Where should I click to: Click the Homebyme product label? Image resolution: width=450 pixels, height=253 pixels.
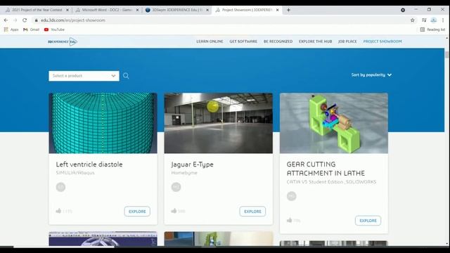(184, 173)
